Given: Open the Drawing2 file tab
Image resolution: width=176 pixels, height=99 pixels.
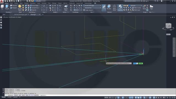Looking at the screenshot, I should [33, 15].
